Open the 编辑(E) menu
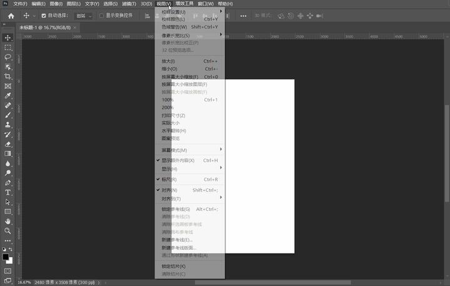 39,4
